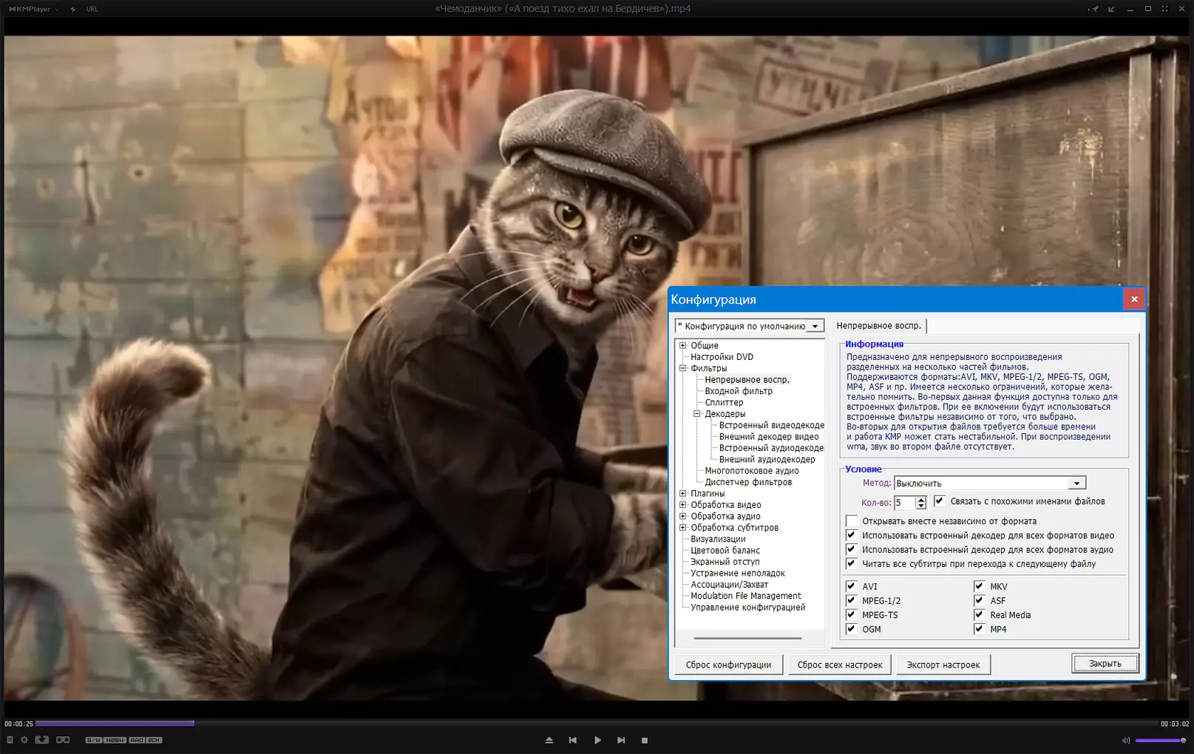Toggle 'Связать с похожими именами файлов' checkbox
The image size is (1194, 754).
pos(939,501)
